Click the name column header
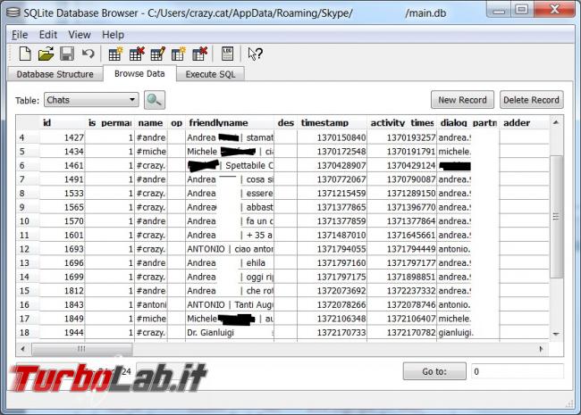581x415 pixels. click(151, 123)
